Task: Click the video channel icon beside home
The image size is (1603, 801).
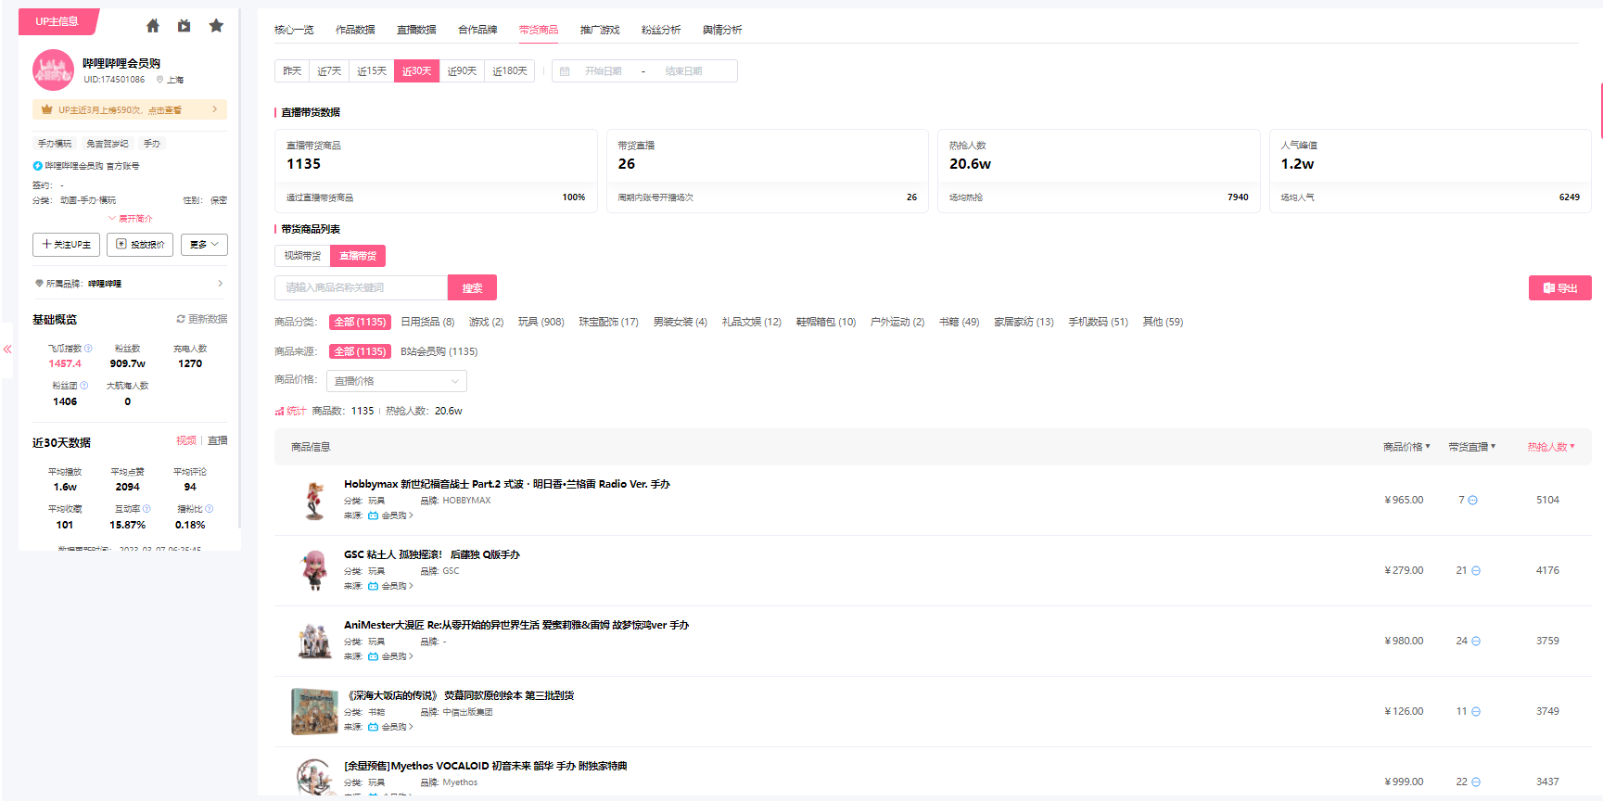Action: (x=184, y=26)
